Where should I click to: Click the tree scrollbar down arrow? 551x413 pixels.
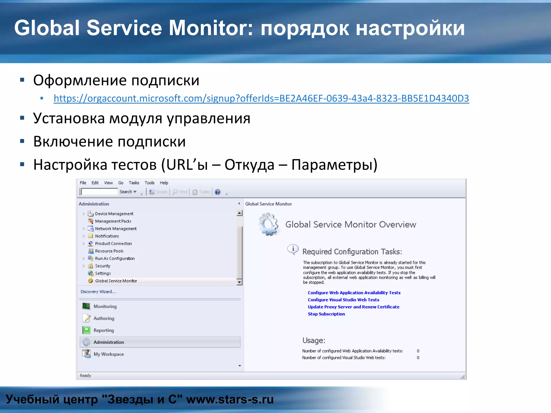[x=239, y=282]
